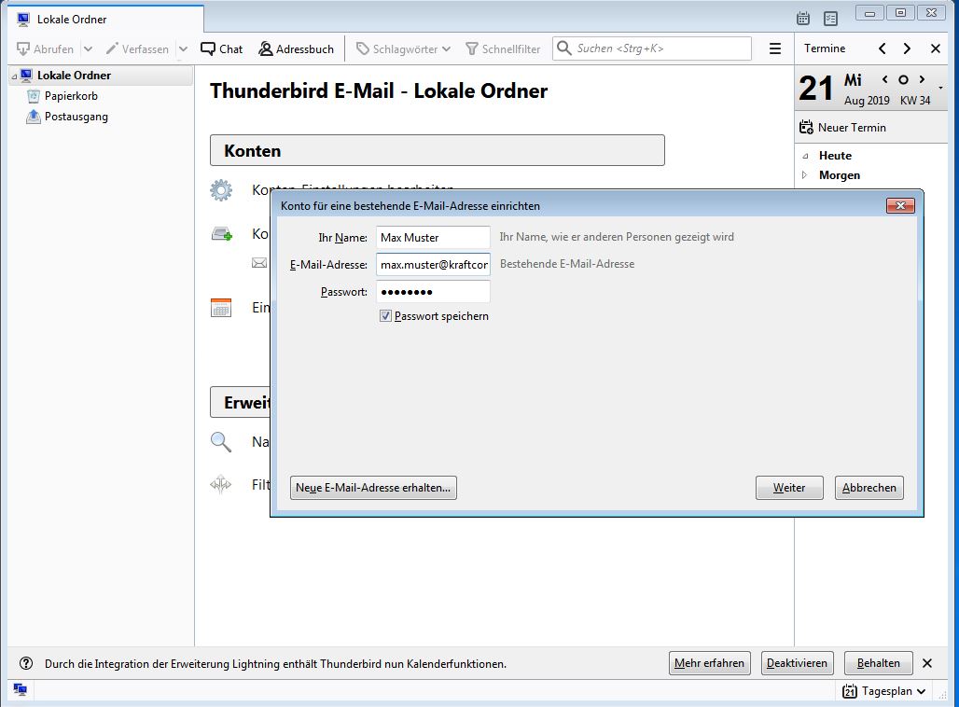
Task: Click into the Passwort field
Action: click(x=433, y=292)
